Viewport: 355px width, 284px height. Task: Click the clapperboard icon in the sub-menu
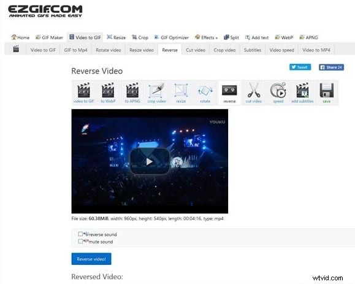click(x=16, y=49)
